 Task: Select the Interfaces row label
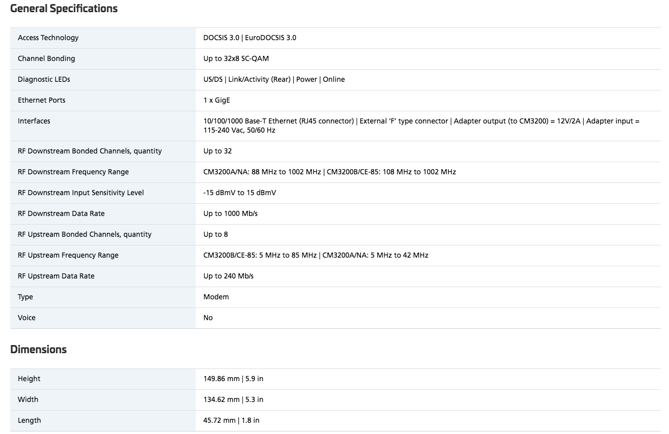[34, 121]
